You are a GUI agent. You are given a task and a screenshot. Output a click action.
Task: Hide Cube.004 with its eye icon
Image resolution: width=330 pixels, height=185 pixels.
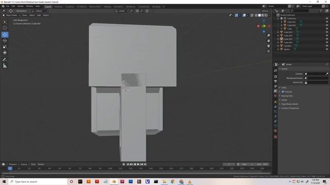pyautogui.click(x=327, y=35)
